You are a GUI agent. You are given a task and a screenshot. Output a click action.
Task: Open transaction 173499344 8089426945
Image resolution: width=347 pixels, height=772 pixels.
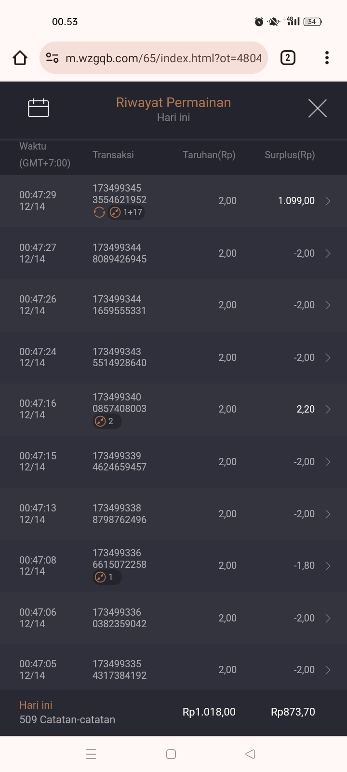pos(120,253)
